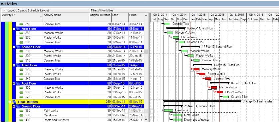Select activity icon for row 370
Viewport: 279px width, 122px height.
(21, 97)
